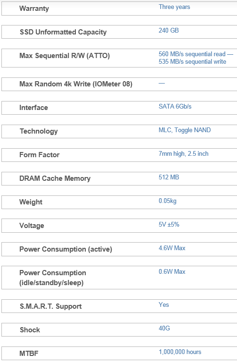Image resolution: width=237 pixels, height=363 pixels.
Task: Select the SATA 6Gb/s interface value
Action: coord(175,107)
